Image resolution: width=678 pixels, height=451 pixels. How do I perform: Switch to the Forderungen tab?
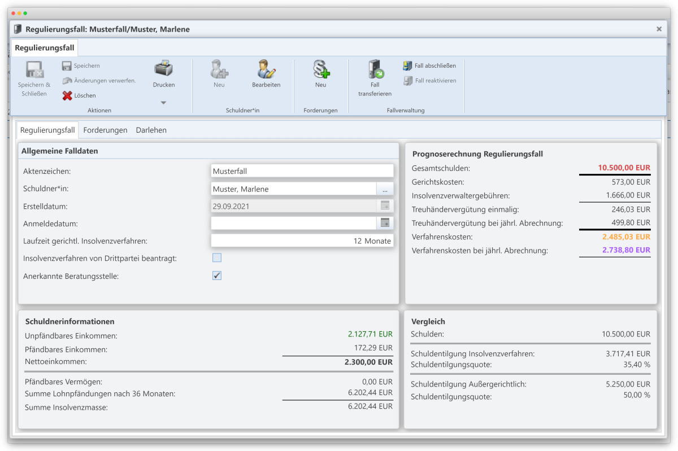[x=105, y=130]
